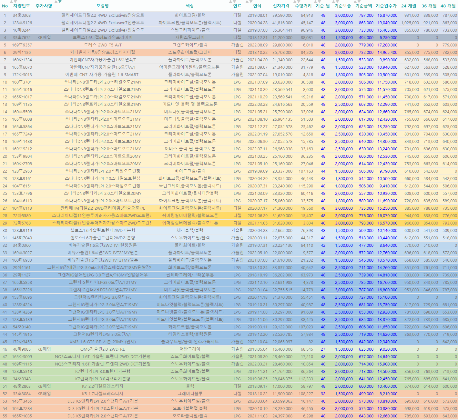
Task: Click model QM6가솔린2.0 2WD RE
Action: click(103, 349)
